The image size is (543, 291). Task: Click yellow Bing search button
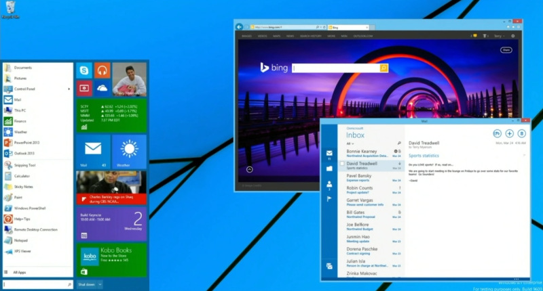pyautogui.click(x=383, y=68)
